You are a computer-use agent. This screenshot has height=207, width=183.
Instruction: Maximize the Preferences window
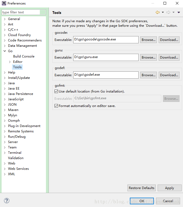165,3
